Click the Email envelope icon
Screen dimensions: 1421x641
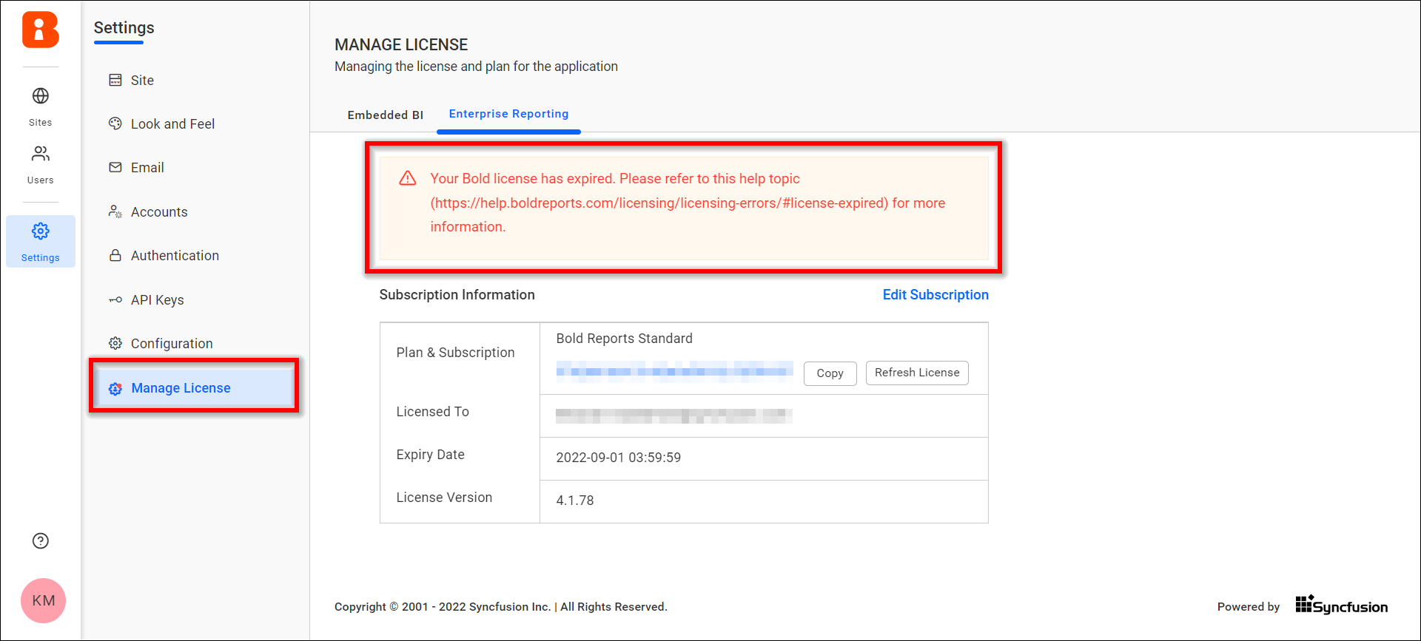(x=115, y=167)
